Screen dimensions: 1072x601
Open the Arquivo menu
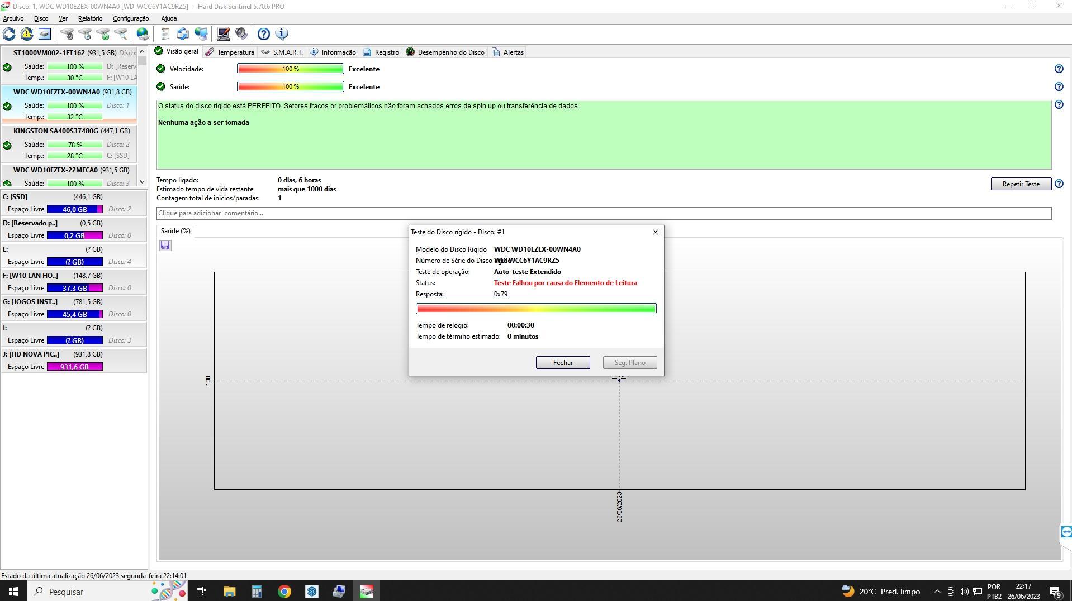(13, 18)
